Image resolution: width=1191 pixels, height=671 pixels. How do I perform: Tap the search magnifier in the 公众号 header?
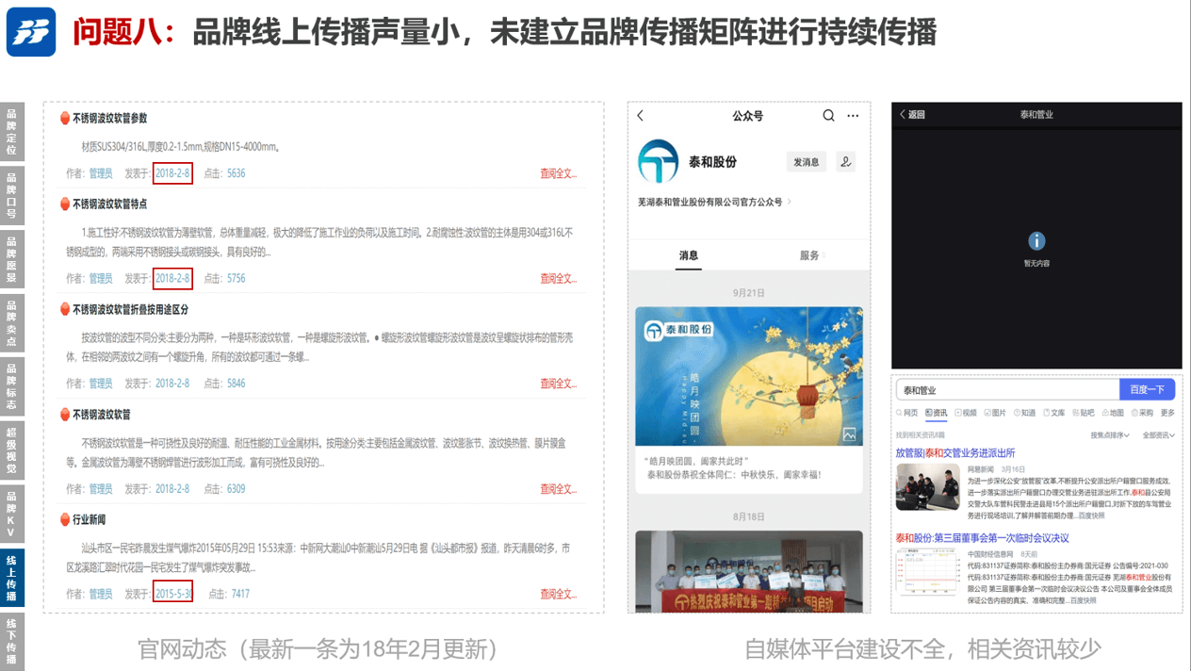click(x=828, y=116)
